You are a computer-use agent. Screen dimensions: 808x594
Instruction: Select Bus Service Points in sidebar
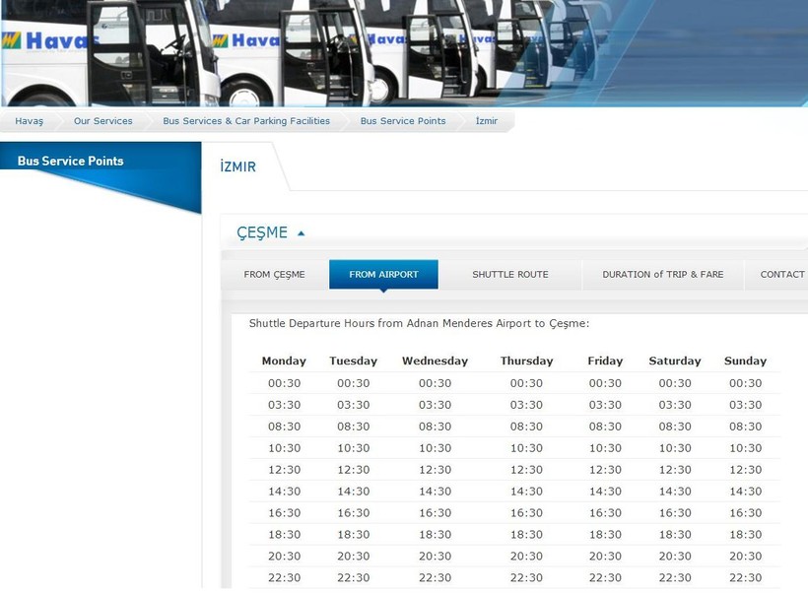tap(70, 161)
